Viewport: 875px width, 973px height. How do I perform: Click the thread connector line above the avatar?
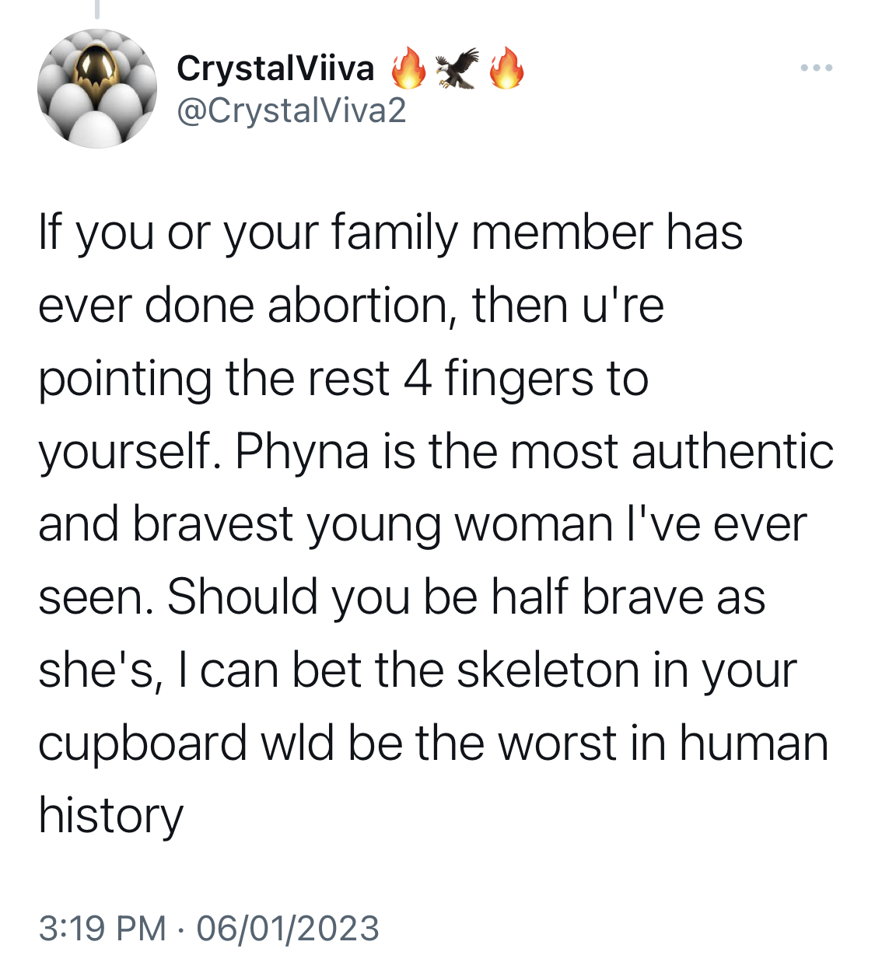pyautogui.click(x=97, y=9)
